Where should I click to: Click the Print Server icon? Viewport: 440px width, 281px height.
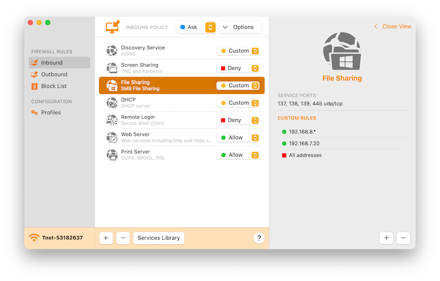click(x=112, y=155)
